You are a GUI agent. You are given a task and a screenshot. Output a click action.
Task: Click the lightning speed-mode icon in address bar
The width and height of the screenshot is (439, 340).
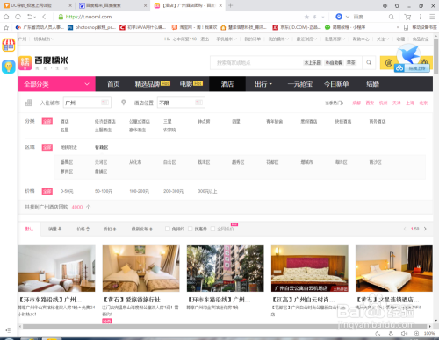point(315,17)
